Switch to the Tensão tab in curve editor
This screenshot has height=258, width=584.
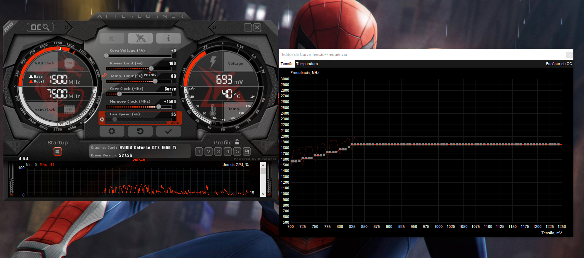tap(287, 64)
